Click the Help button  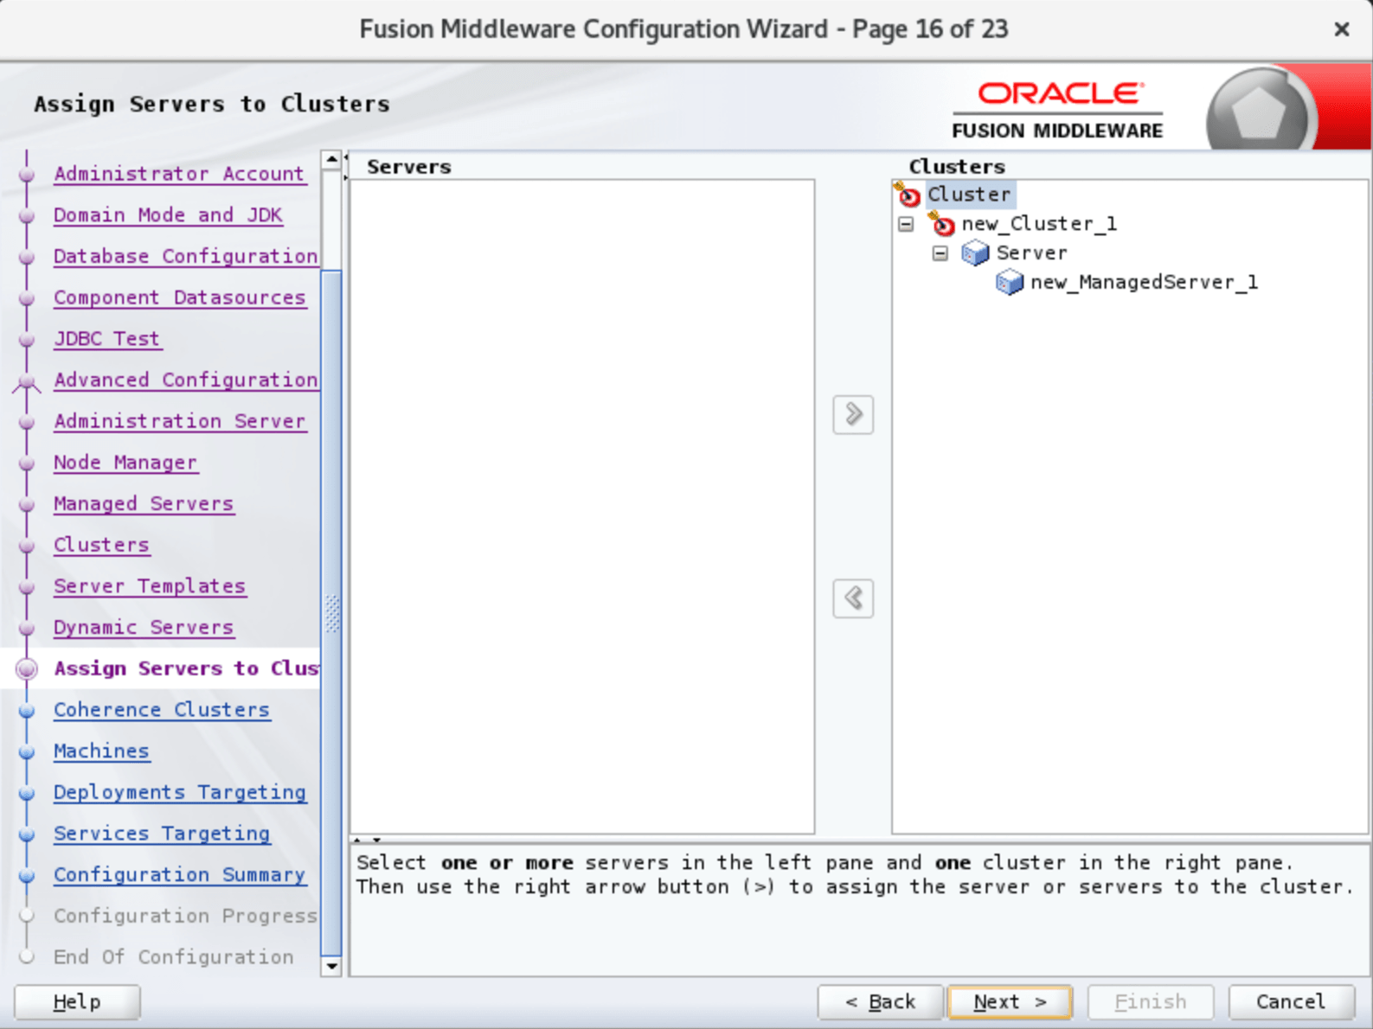(x=77, y=1002)
